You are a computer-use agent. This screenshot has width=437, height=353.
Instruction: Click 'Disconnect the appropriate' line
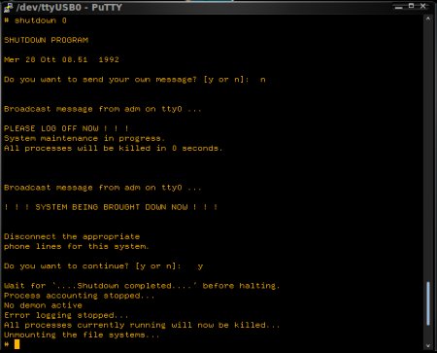[x=72, y=236]
